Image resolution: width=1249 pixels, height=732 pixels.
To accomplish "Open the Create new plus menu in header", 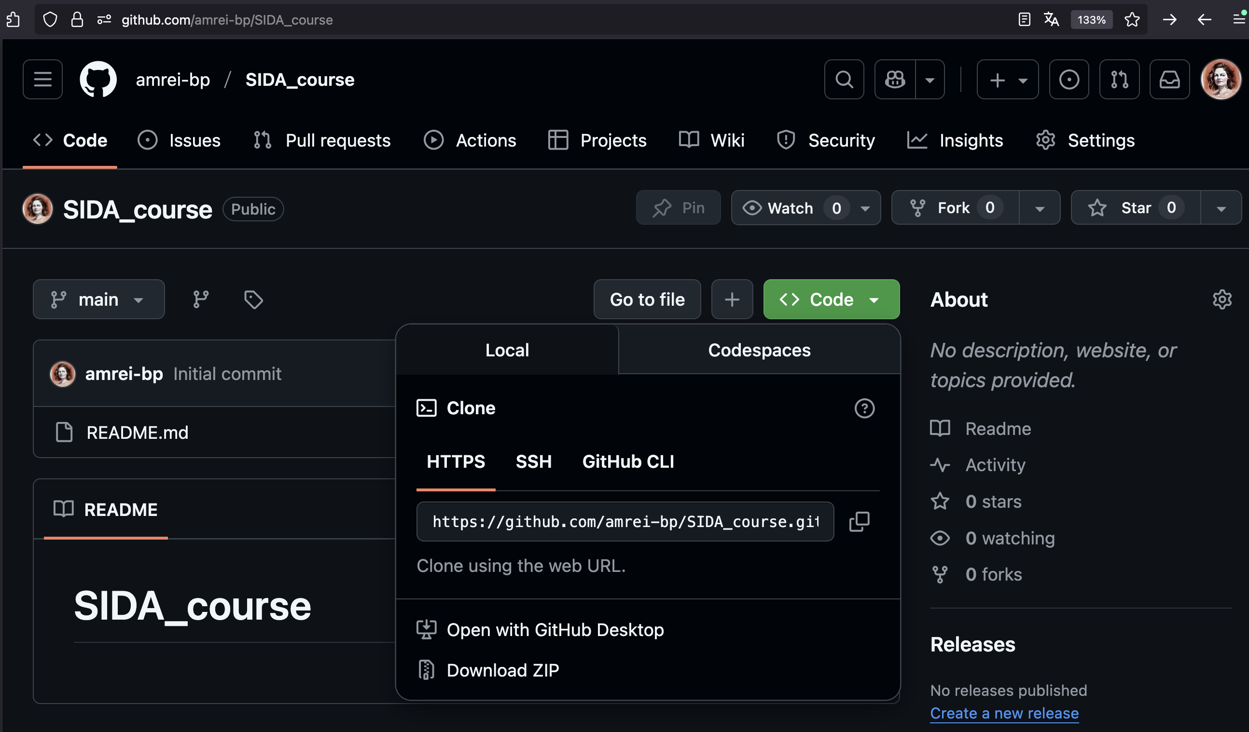I will coord(1008,79).
